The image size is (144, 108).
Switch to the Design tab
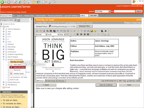tap(40, 81)
